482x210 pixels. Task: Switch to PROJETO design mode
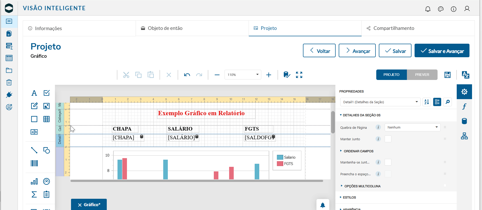coord(391,75)
